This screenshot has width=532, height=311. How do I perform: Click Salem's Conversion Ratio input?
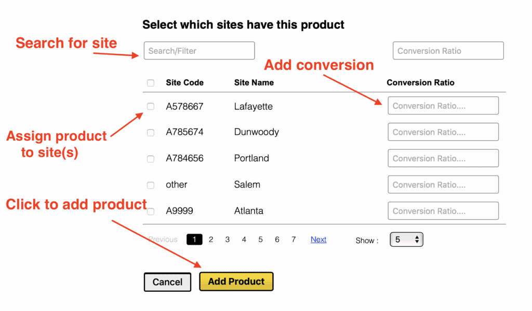click(443, 185)
